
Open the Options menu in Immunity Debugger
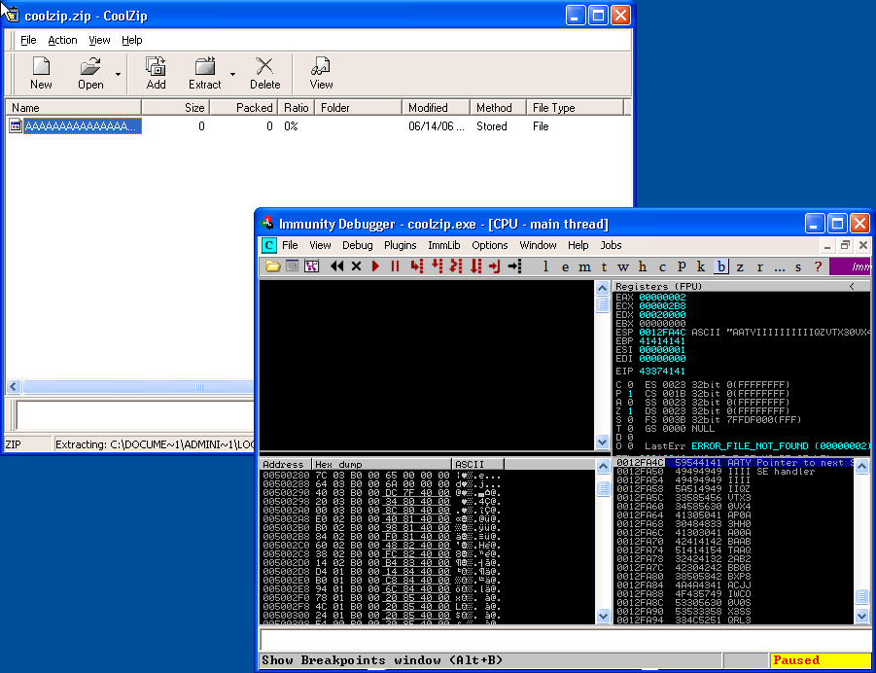(x=489, y=245)
